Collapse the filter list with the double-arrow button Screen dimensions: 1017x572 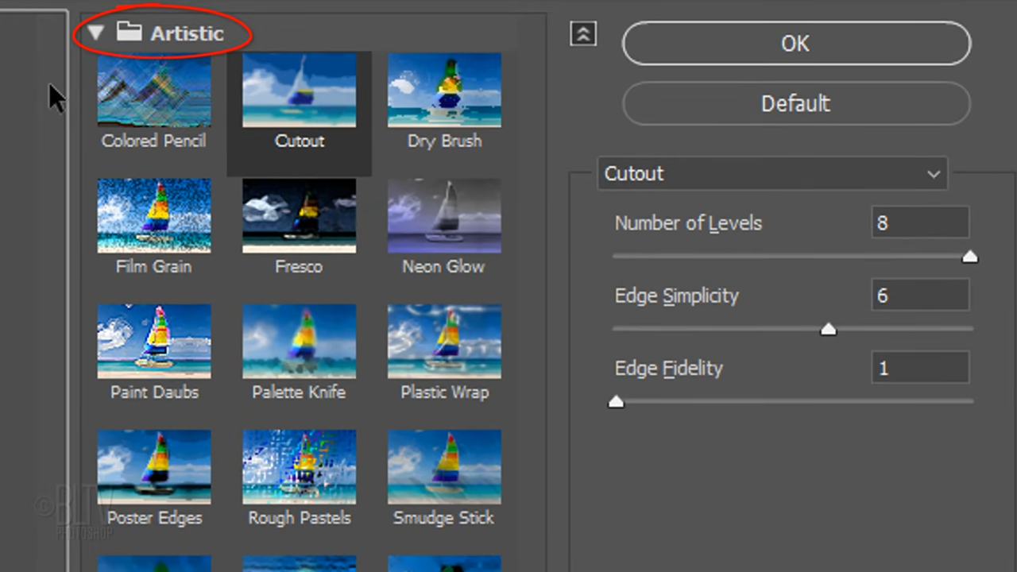[583, 34]
